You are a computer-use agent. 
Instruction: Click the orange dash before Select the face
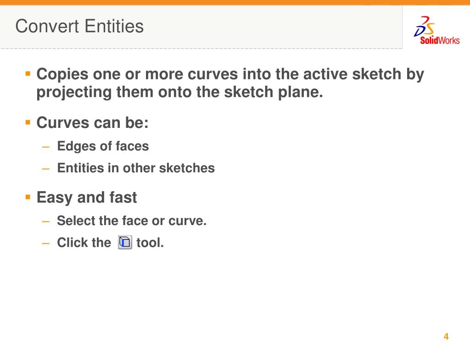click(45, 221)
